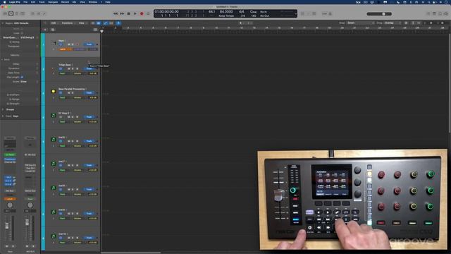The width and height of the screenshot is (451, 254).
Task: Open the File menu in menu bar
Action: pos(25,2)
